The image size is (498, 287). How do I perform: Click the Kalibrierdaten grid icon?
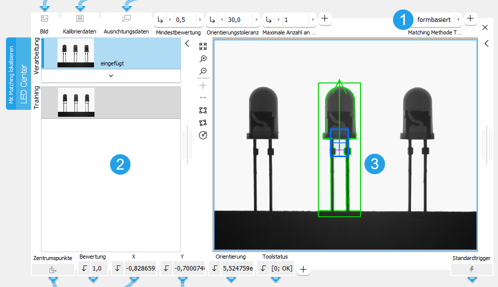(x=79, y=18)
